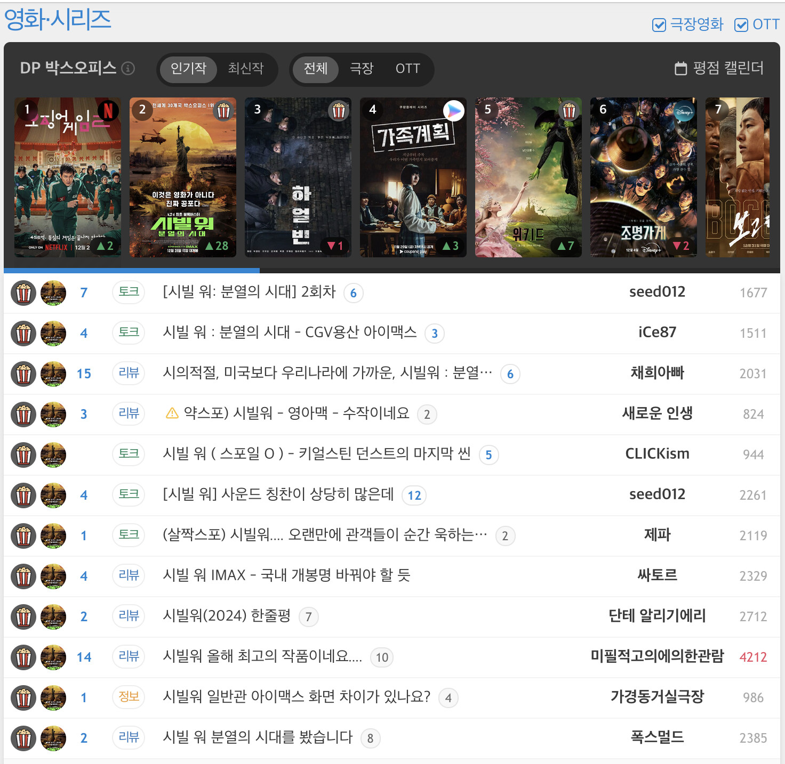Click the like count 15 in 채희아빠 row
The width and height of the screenshot is (785, 764).
tap(84, 374)
